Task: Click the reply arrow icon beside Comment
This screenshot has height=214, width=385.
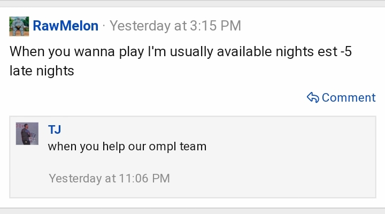Action: (313, 97)
